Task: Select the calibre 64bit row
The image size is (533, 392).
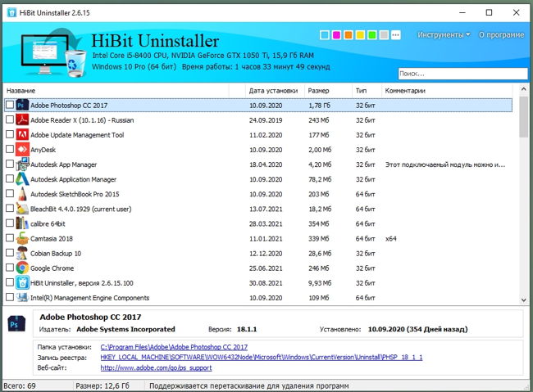Action: (x=258, y=223)
